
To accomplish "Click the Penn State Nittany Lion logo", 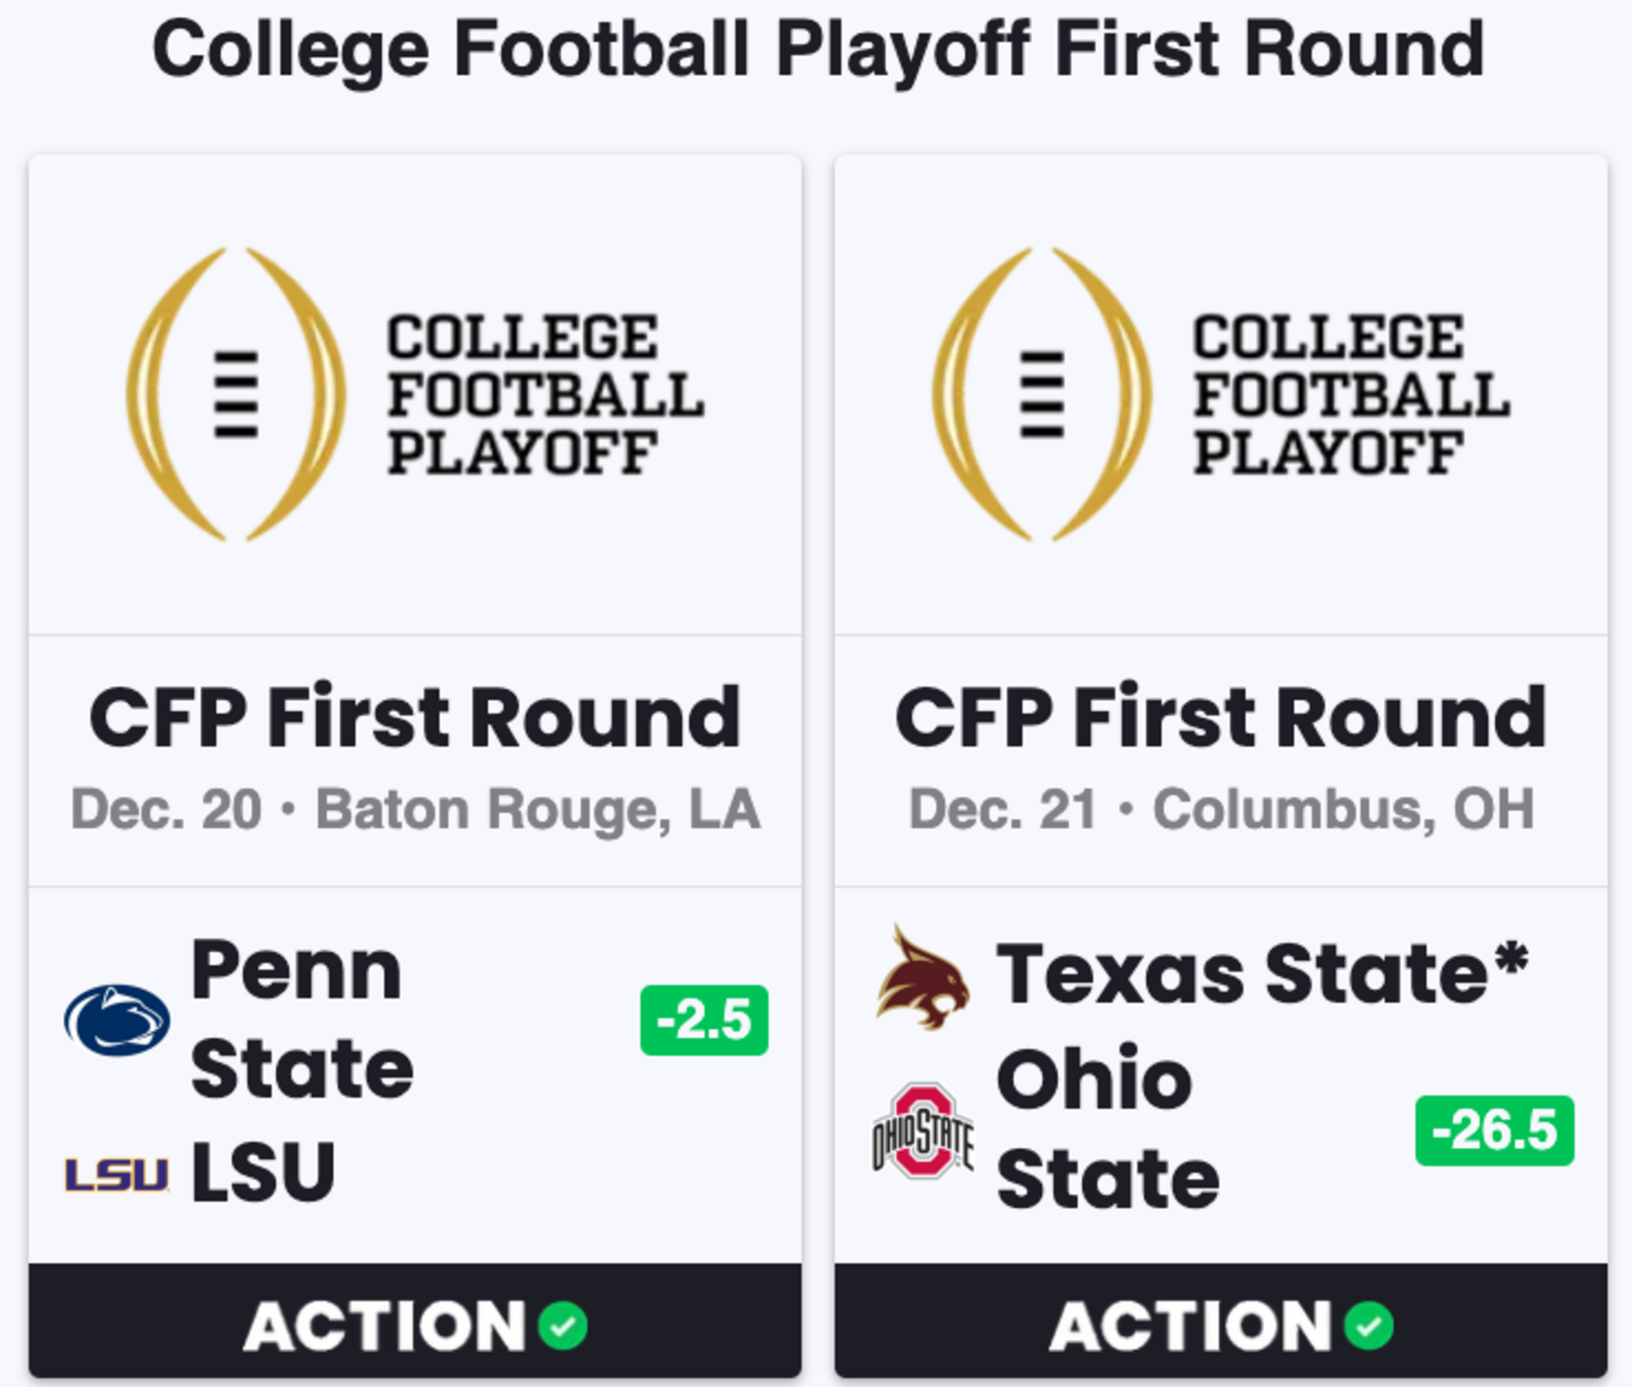I will coord(116,1020).
